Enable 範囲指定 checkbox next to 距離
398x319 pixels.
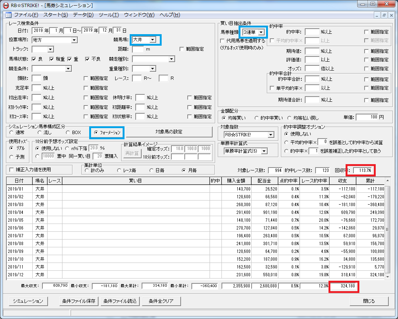click(x=182, y=49)
